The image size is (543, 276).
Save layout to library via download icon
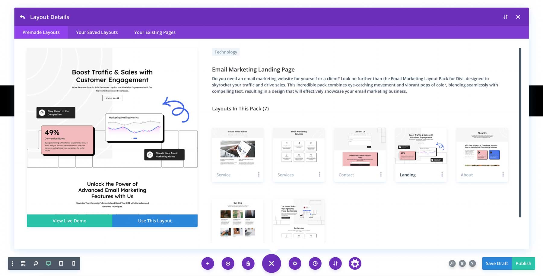pyautogui.click(x=228, y=263)
